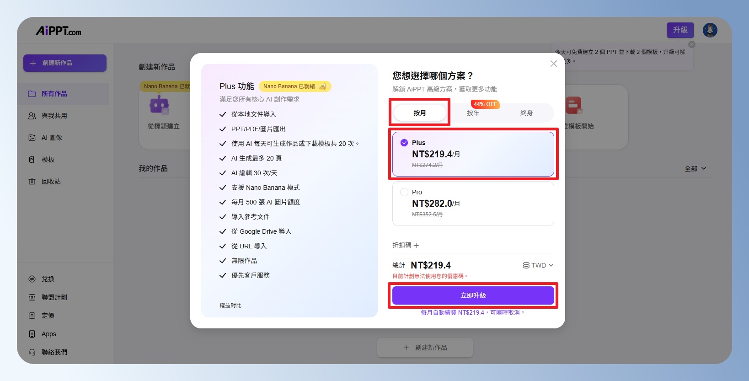Click the 從 URL 導入 feature line
The width and height of the screenshot is (749, 381).
pos(249,246)
